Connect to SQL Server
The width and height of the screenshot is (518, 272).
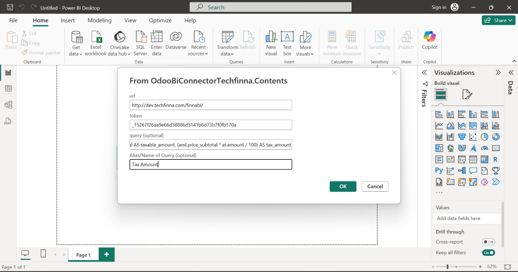[x=141, y=44]
